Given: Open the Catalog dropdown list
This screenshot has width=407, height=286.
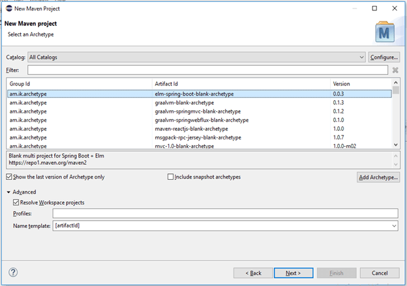Looking at the screenshot, I should [361, 57].
